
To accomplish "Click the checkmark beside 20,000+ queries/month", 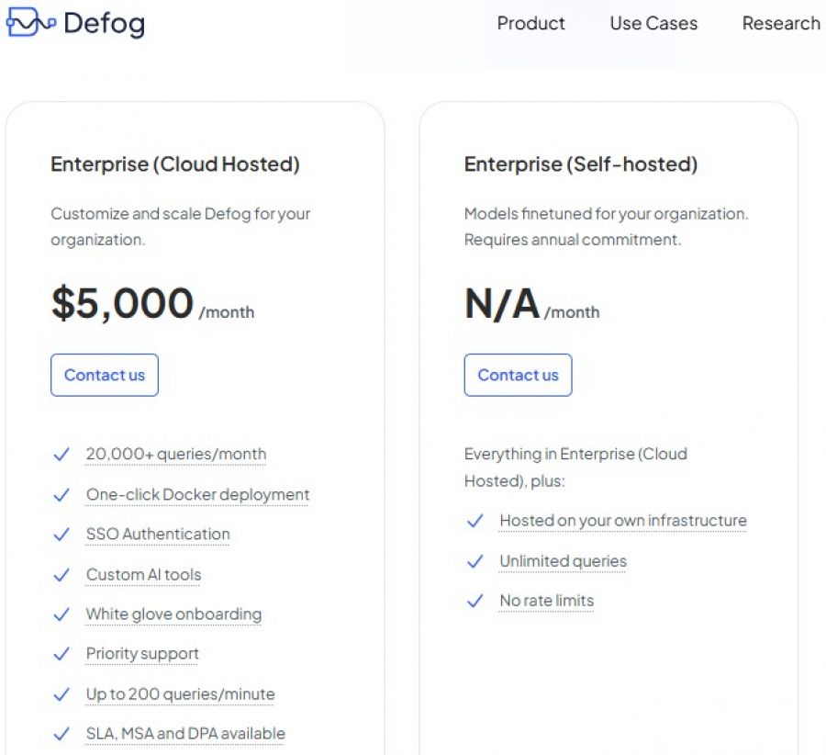I will [x=61, y=455].
